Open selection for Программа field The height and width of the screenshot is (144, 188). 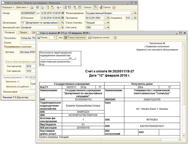point(105,18)
